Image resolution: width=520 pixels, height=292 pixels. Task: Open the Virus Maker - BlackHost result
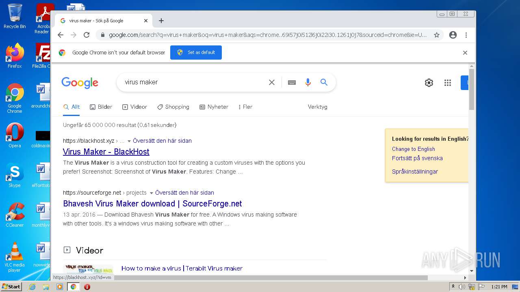pos(106,152)
